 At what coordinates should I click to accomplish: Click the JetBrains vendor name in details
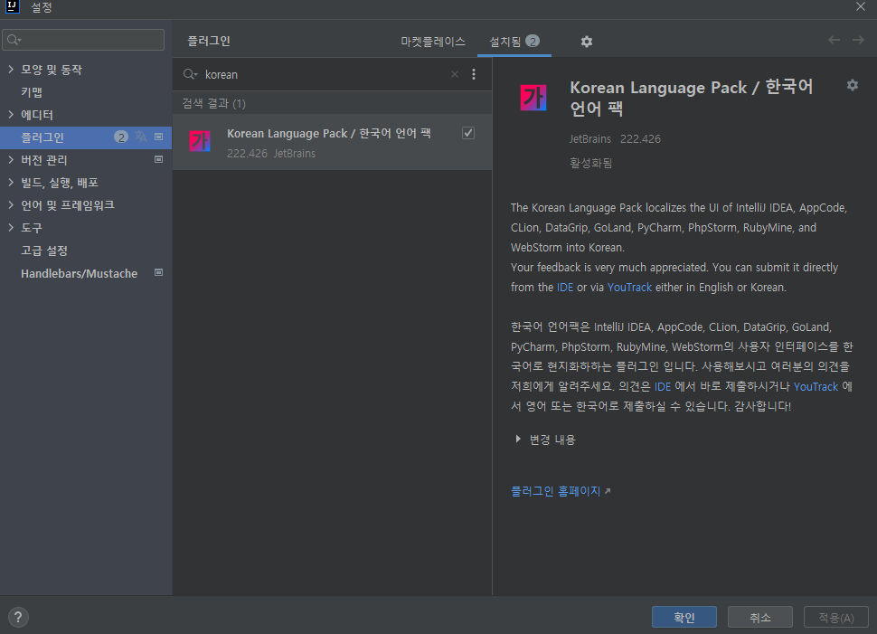pyautogui.click(x=590, y=138)
